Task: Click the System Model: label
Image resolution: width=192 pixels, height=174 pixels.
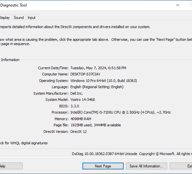Action: (x=57, y=100)
